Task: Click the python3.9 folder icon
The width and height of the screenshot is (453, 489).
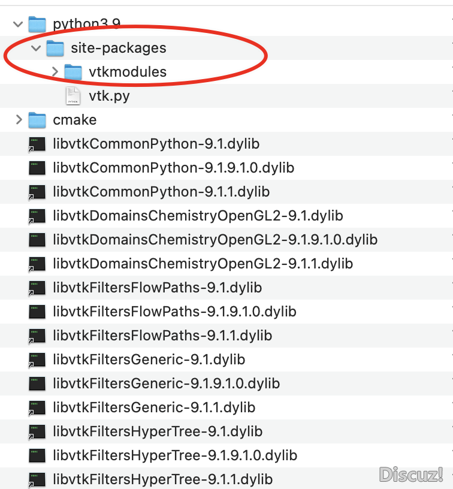Action: [37, 24]
